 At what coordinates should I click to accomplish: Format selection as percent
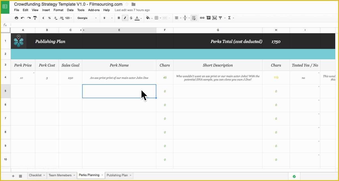pyautogui.click(x=49, y=18)
